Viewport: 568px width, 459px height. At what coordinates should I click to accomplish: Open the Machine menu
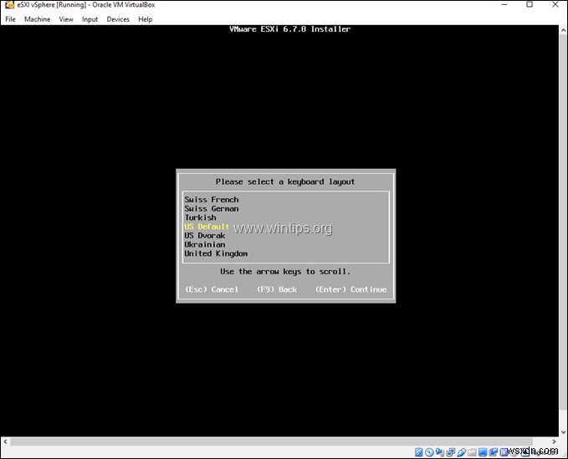tap(38, 19)
